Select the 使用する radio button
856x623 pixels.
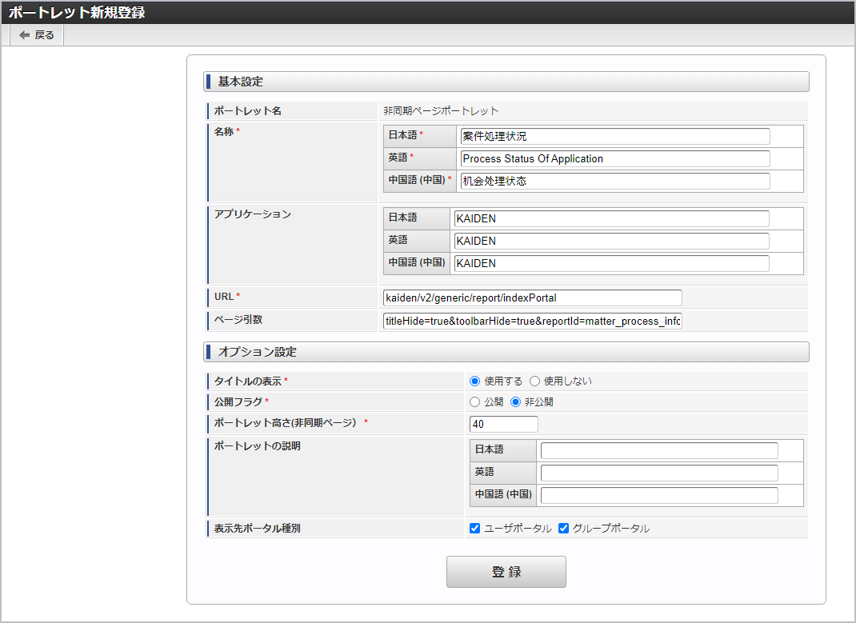(x=475, y=381)
